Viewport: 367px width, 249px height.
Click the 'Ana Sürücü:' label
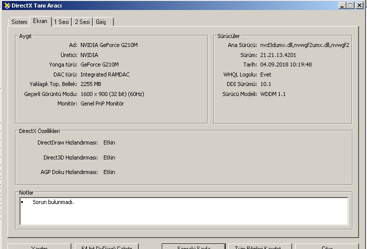coord(243,45)
